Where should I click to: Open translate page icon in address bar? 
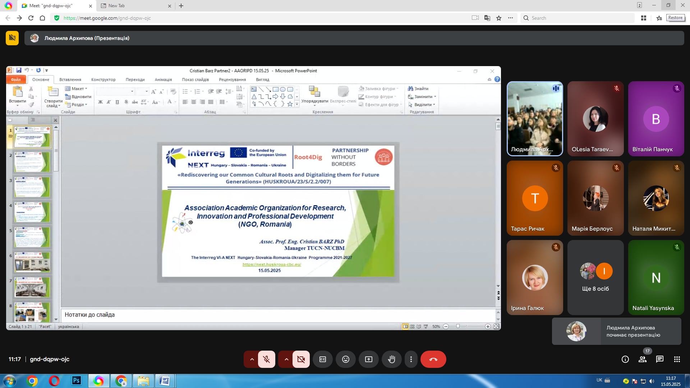click(x=487, y=18)
